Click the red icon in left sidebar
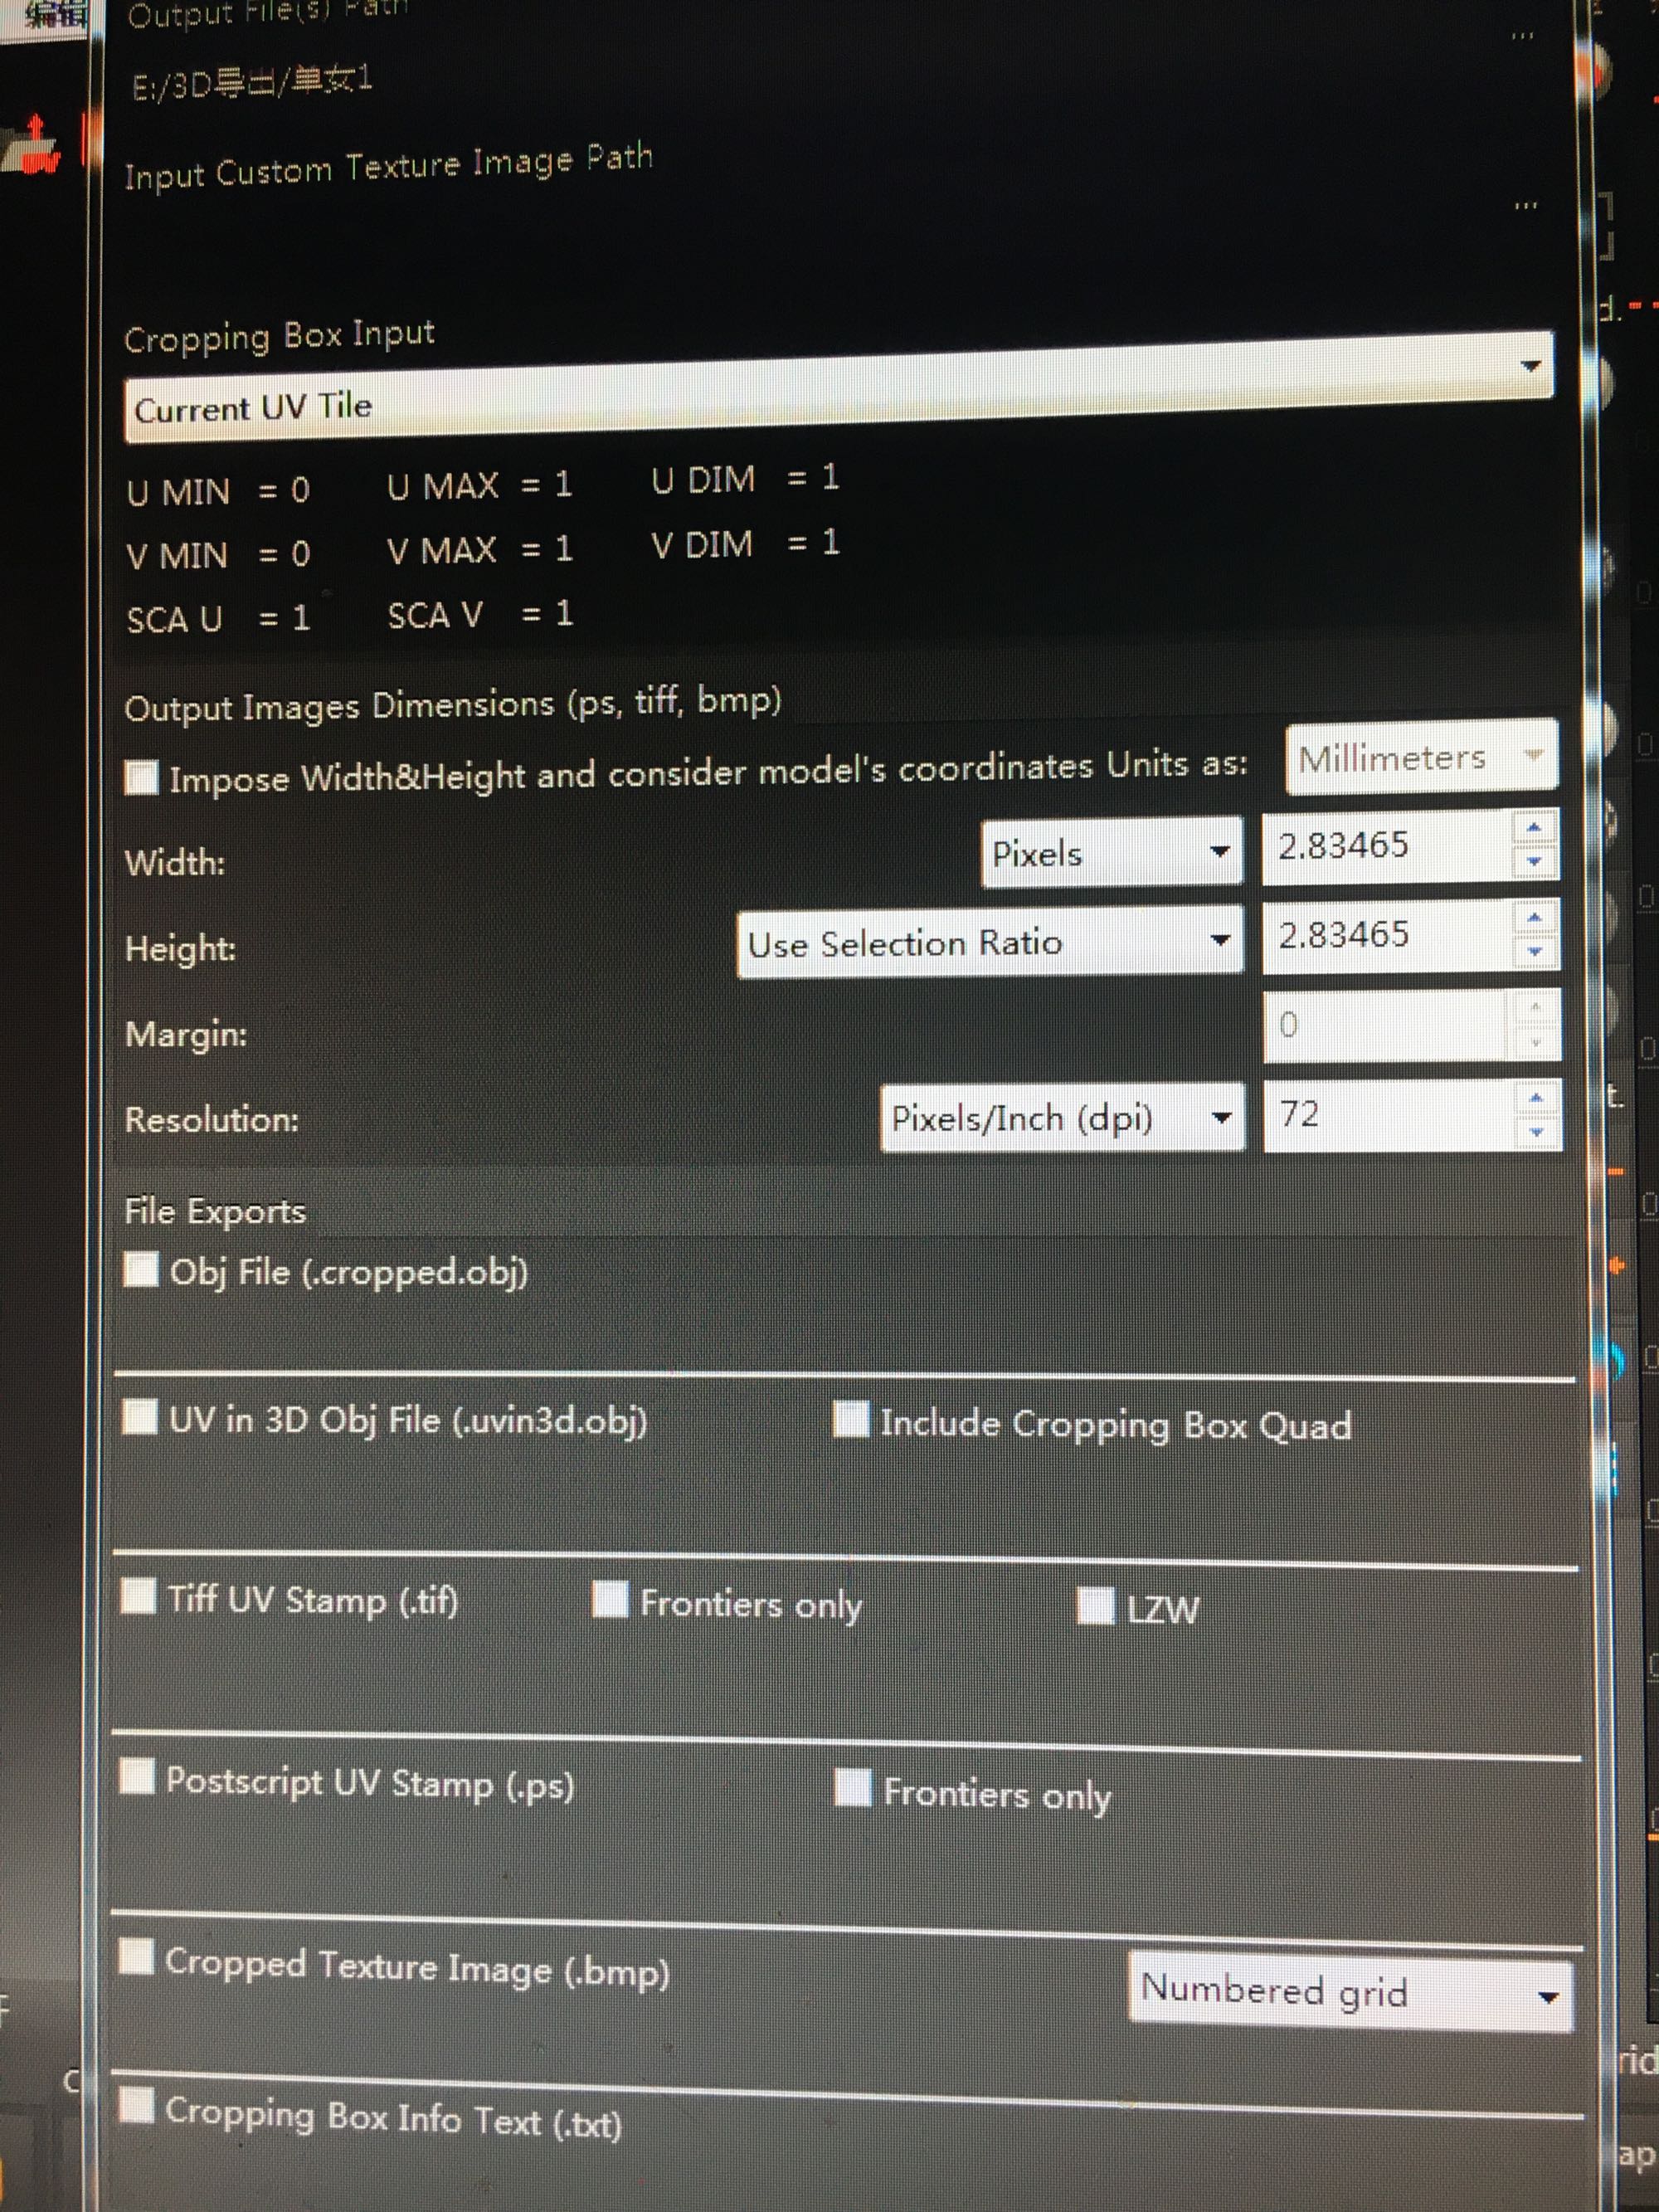The height and width of the screenshot is (2212, 1659). (x=37, y=147)
